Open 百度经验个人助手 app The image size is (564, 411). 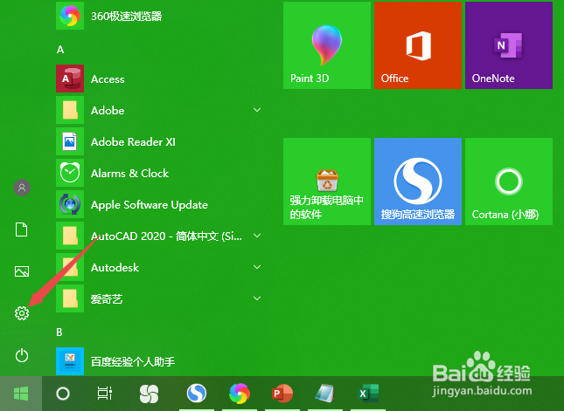[x=160, y=361]
